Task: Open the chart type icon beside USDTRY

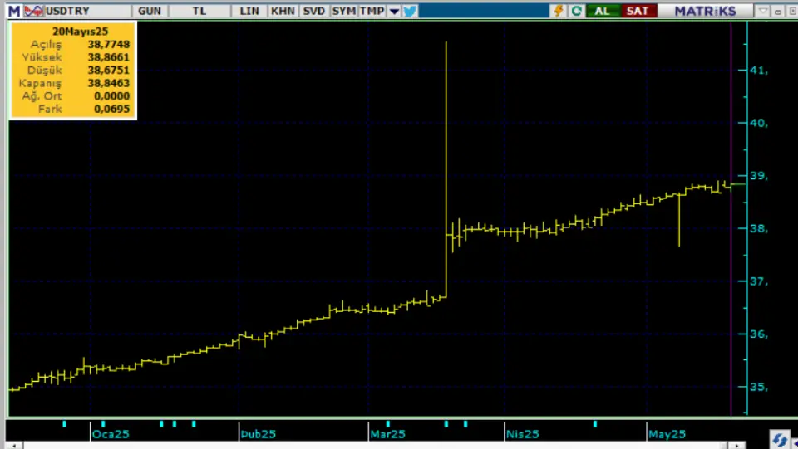Action: tap(33, 11)
